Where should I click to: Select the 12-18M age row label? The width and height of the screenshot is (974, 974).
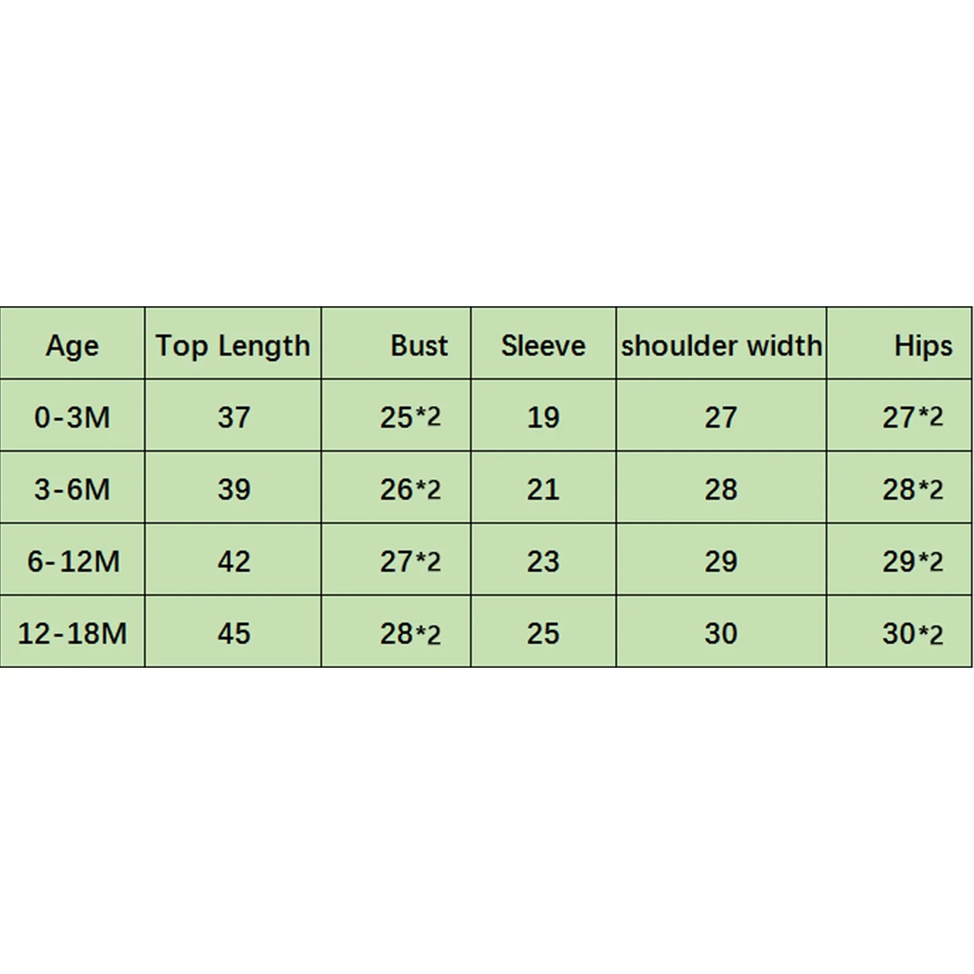click(x=72, y=634)
